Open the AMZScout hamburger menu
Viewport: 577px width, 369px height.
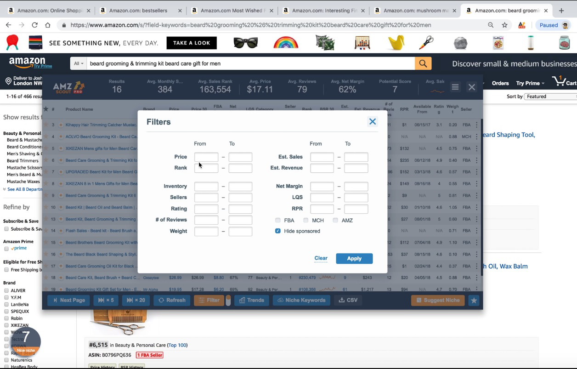tap(455, 87)
